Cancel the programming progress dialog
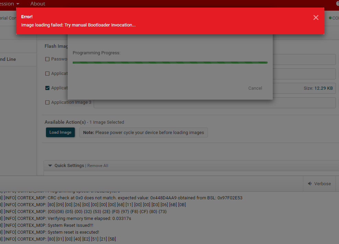This screenshot has height=244, width=339. [255, 88]
